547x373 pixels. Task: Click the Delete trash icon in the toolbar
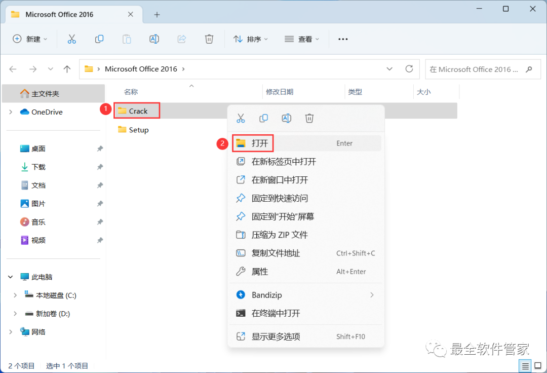pyautogui.click(x=209, y=39)
